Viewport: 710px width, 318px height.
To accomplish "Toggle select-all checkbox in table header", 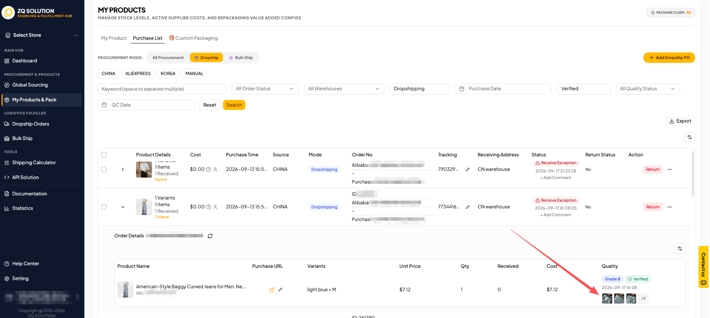I will (104, 155).
